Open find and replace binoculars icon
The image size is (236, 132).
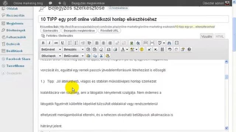[x=169, y=43]
